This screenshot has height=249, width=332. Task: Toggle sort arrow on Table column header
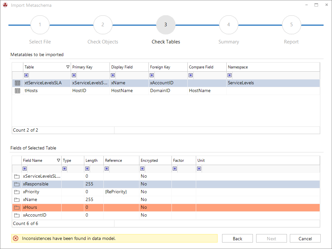[68, 67]
